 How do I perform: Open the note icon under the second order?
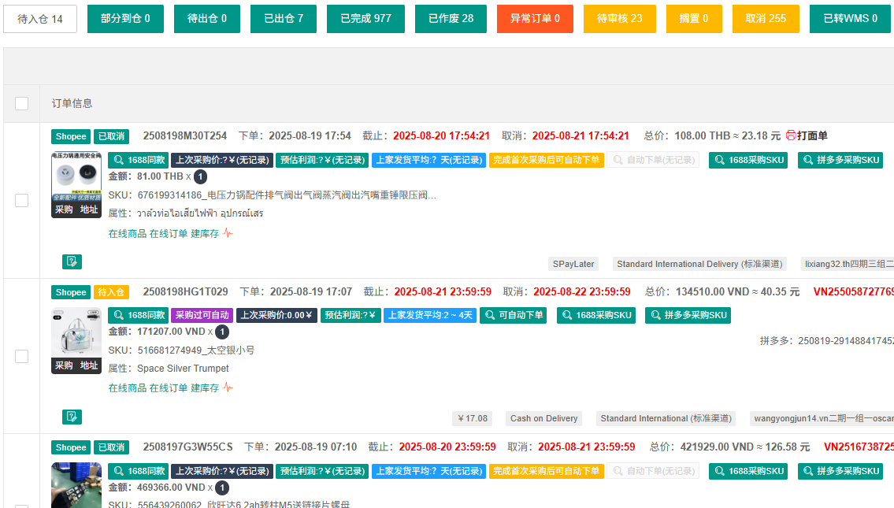tap(72, 417)
